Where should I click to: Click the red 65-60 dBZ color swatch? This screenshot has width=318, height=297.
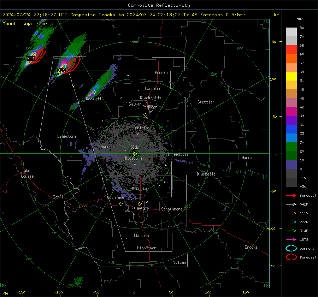coord(291,50)
